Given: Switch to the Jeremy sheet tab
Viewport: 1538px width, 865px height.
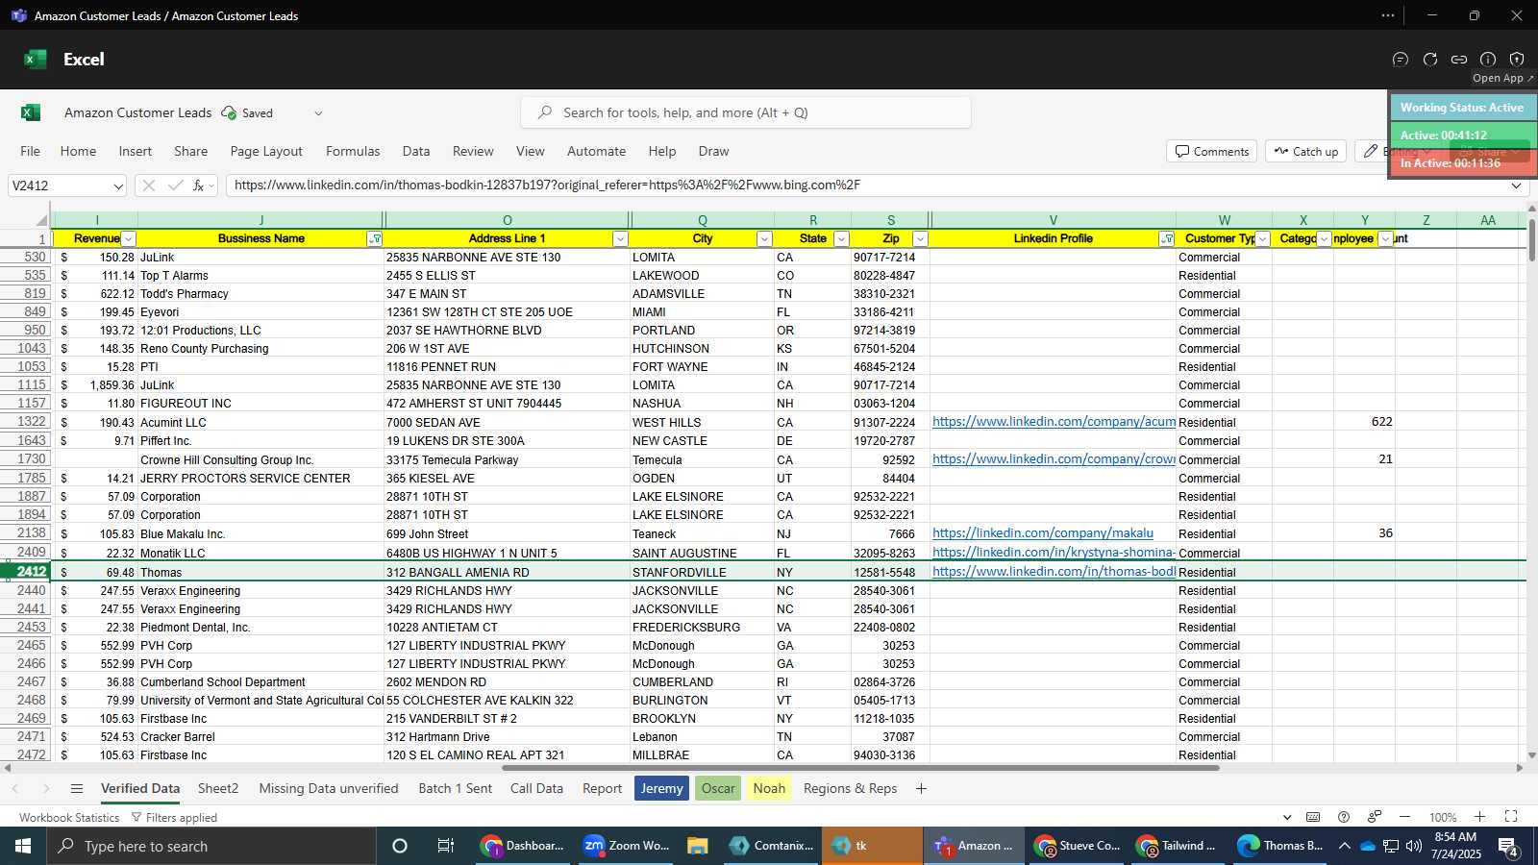Looking at the screenshot, I should pyautogui.click(x=661, y=788).
